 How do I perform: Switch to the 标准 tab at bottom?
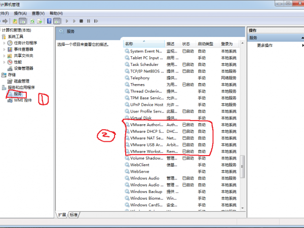click(74, 215)
